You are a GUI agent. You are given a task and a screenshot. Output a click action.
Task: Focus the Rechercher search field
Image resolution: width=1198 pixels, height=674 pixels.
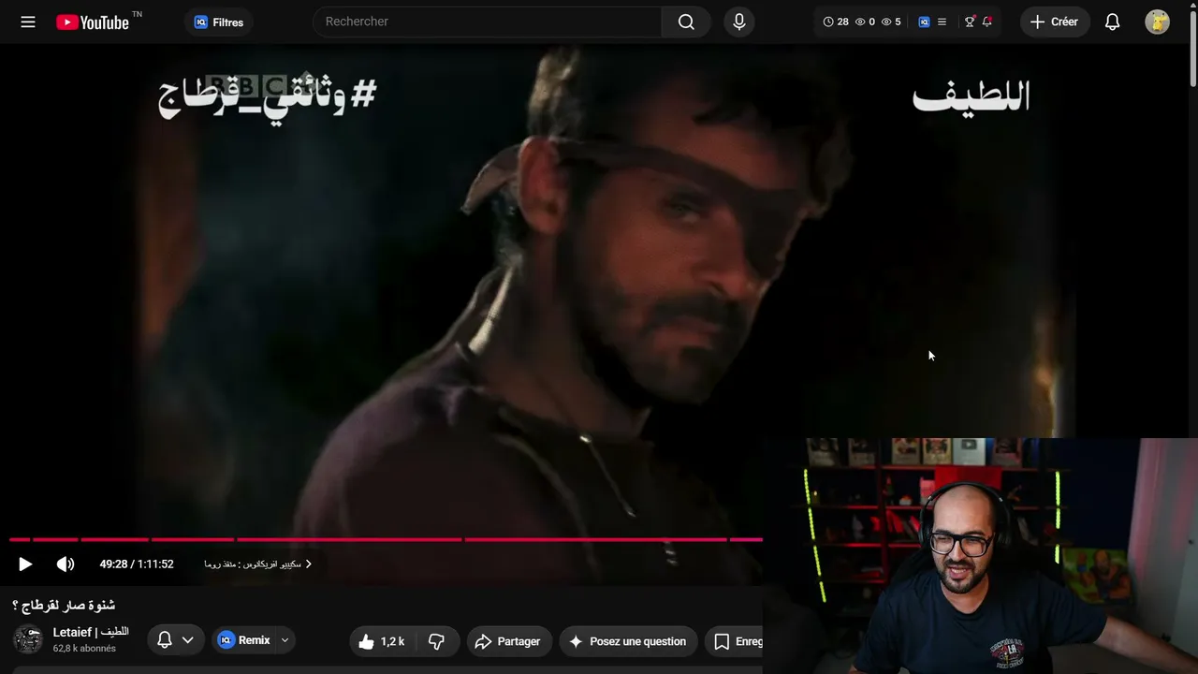488,22
